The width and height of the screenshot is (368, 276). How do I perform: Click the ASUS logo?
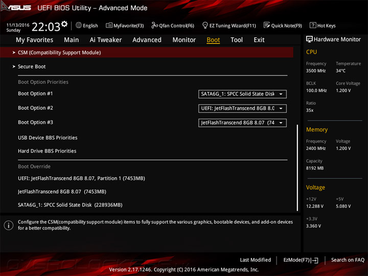click(x=16, y=7)
